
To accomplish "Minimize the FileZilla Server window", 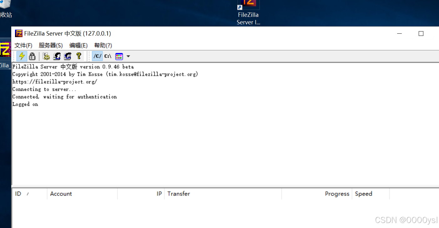I will pos(400,33).
